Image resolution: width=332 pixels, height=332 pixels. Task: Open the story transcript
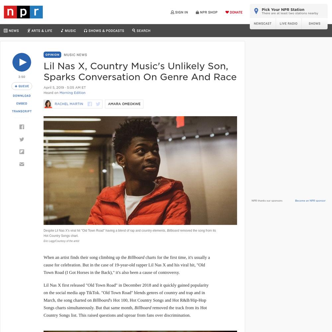22,111
